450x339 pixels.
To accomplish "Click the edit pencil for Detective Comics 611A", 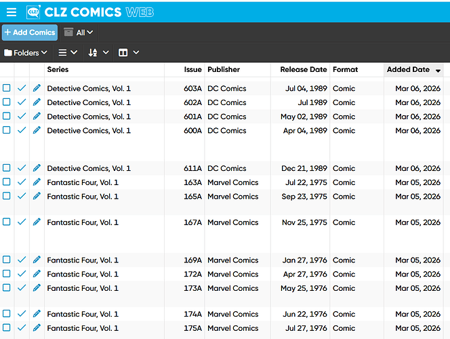I will tap(37, 167).
